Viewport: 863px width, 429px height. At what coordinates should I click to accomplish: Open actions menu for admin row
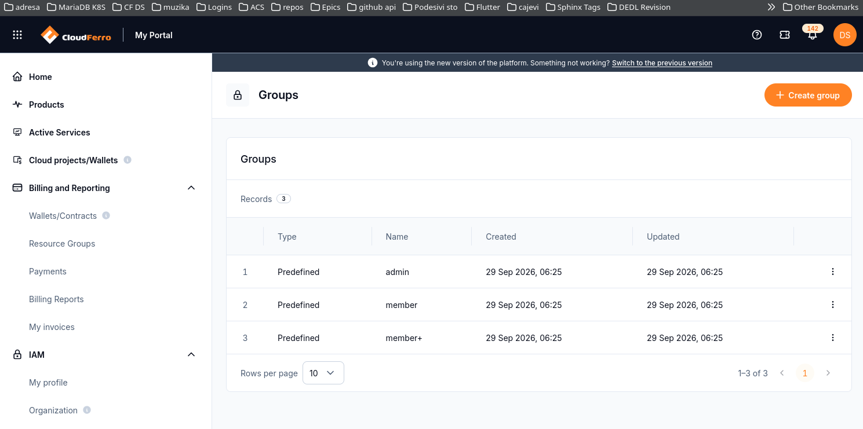pyautogui.click(x=833, y=272)
